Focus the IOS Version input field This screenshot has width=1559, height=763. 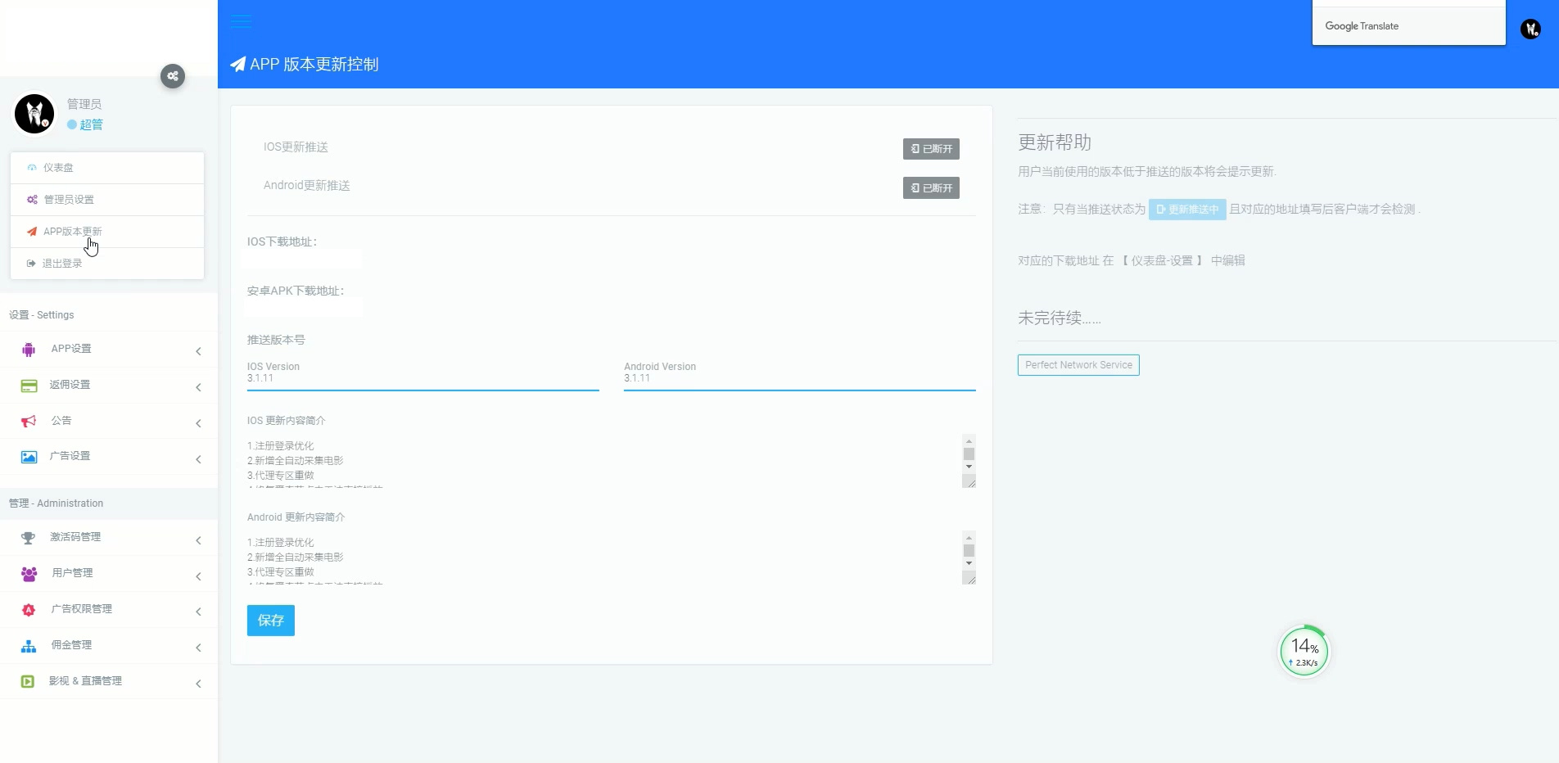[423, 379]
